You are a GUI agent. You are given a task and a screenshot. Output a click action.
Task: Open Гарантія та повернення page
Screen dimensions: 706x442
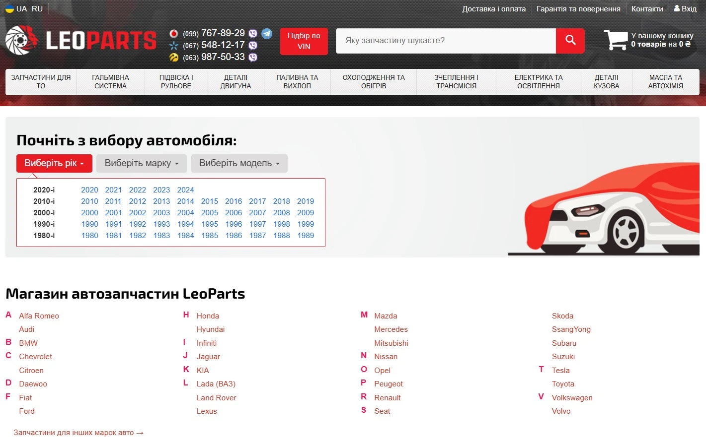pyautogui.click(x=578, y=9)
